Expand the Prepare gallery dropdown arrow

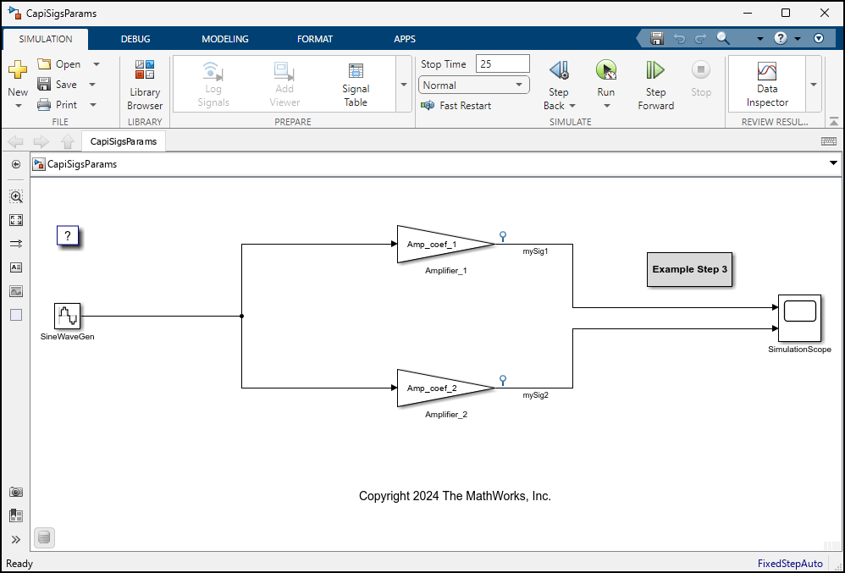404,85
